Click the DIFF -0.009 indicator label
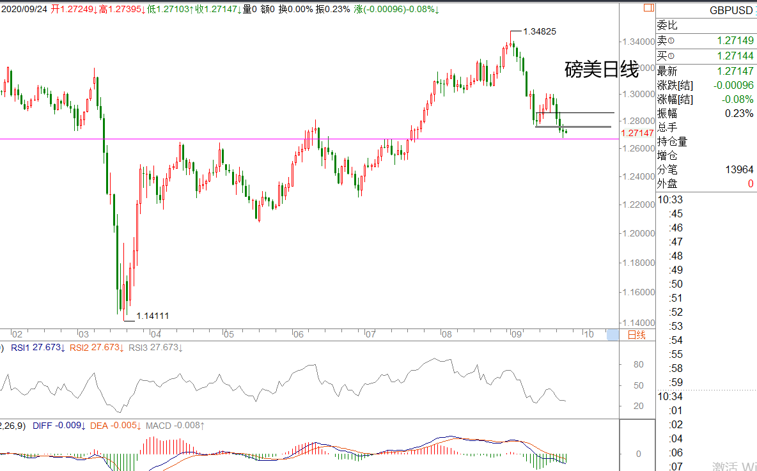 point(59,426)
